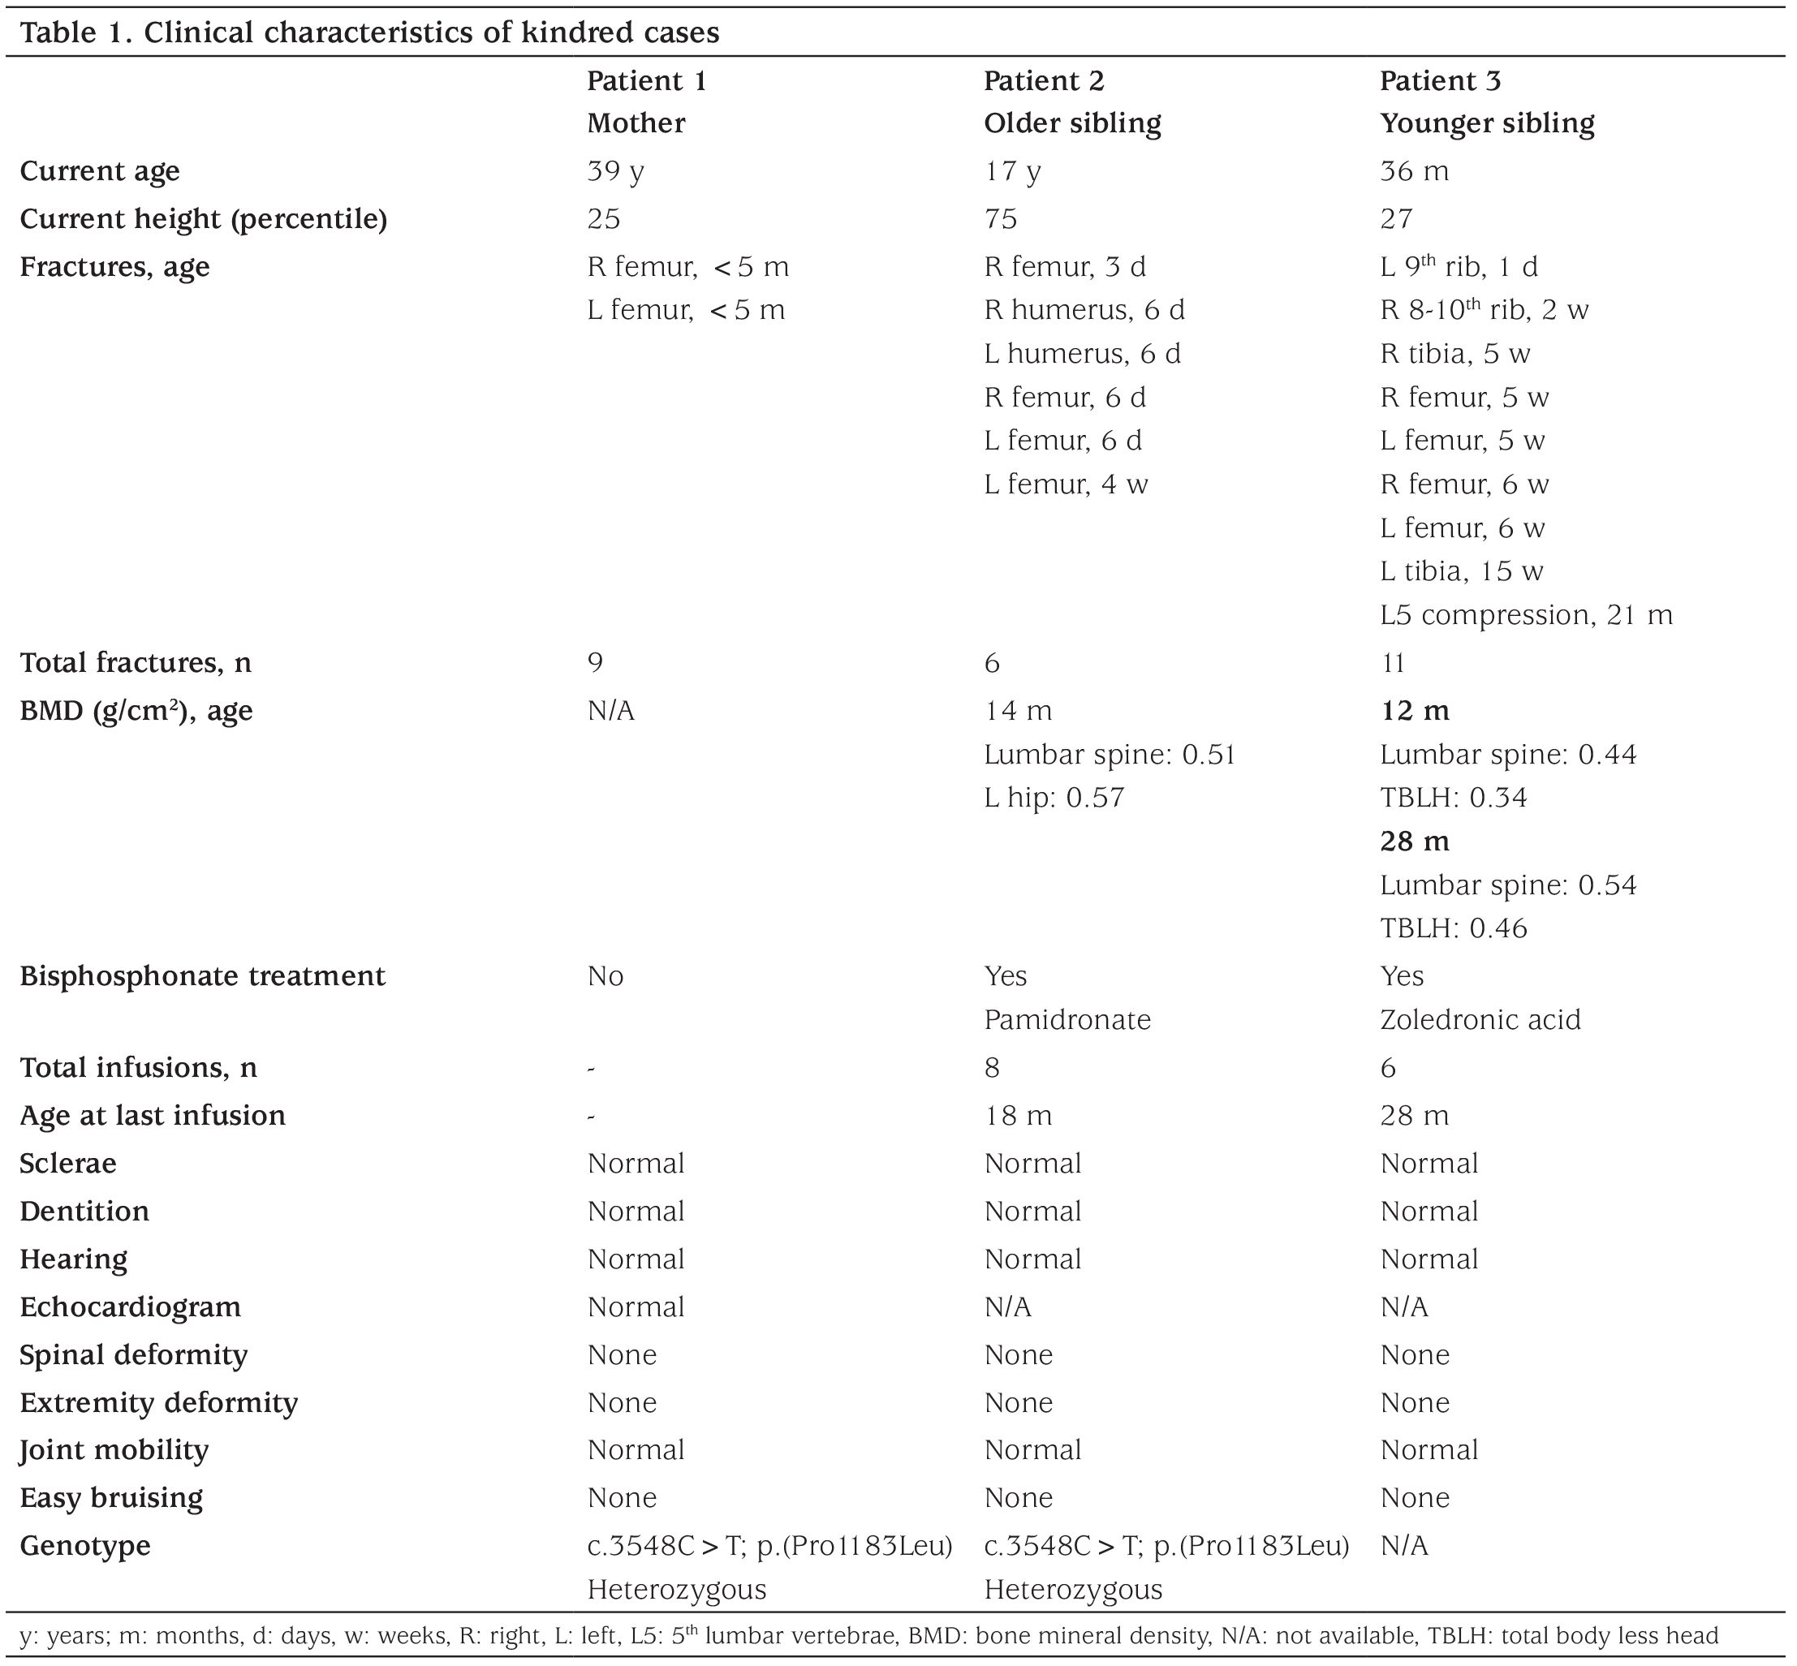
Task: Select the 'Fractures, age' row label
Action: click(x=114, y=268)
